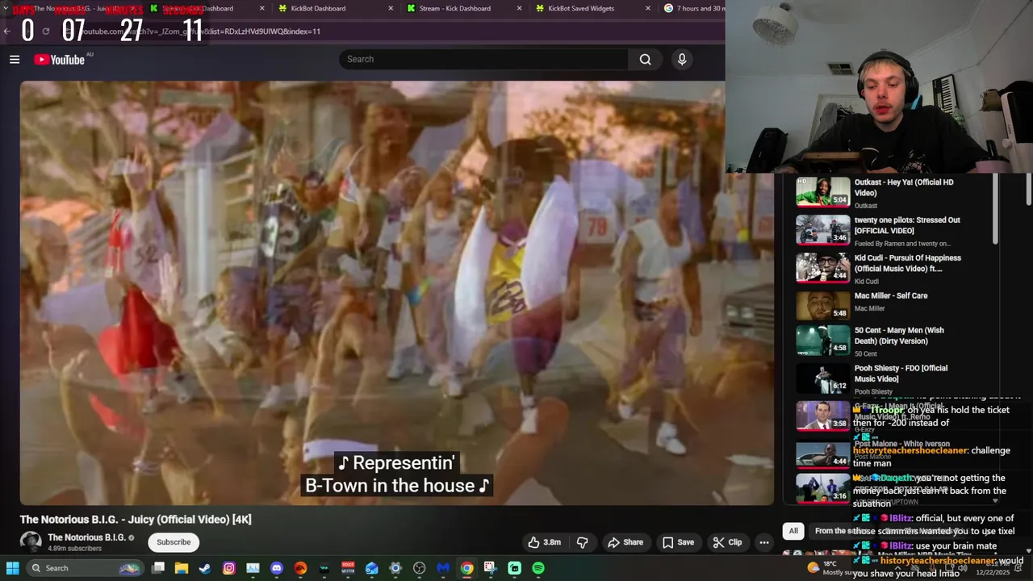The image size is (1033, 581).
Task: Click the playlist panel scrollbar
Action: point(995,210)
